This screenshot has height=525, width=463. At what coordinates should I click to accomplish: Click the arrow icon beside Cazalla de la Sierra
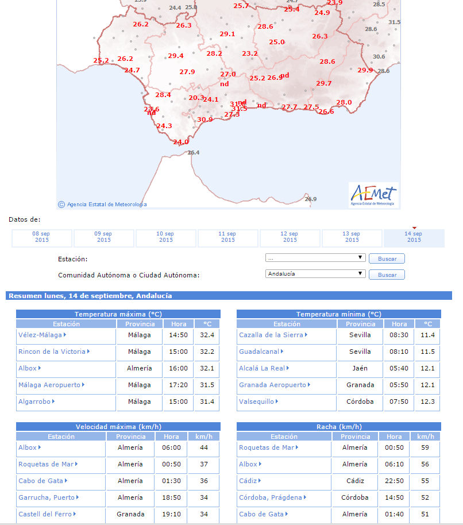click(x=306, y=335)
